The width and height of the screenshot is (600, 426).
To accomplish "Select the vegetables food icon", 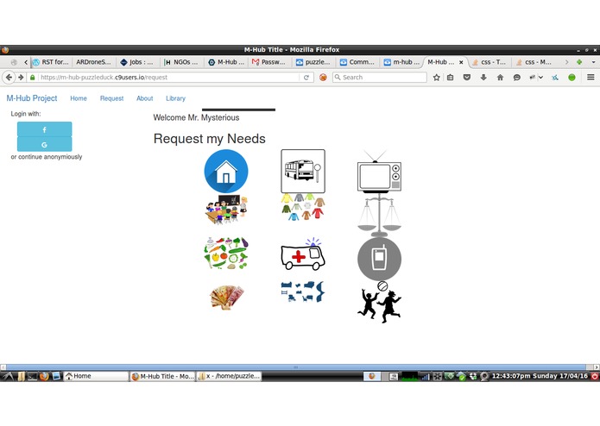I will tap(226, 253).
